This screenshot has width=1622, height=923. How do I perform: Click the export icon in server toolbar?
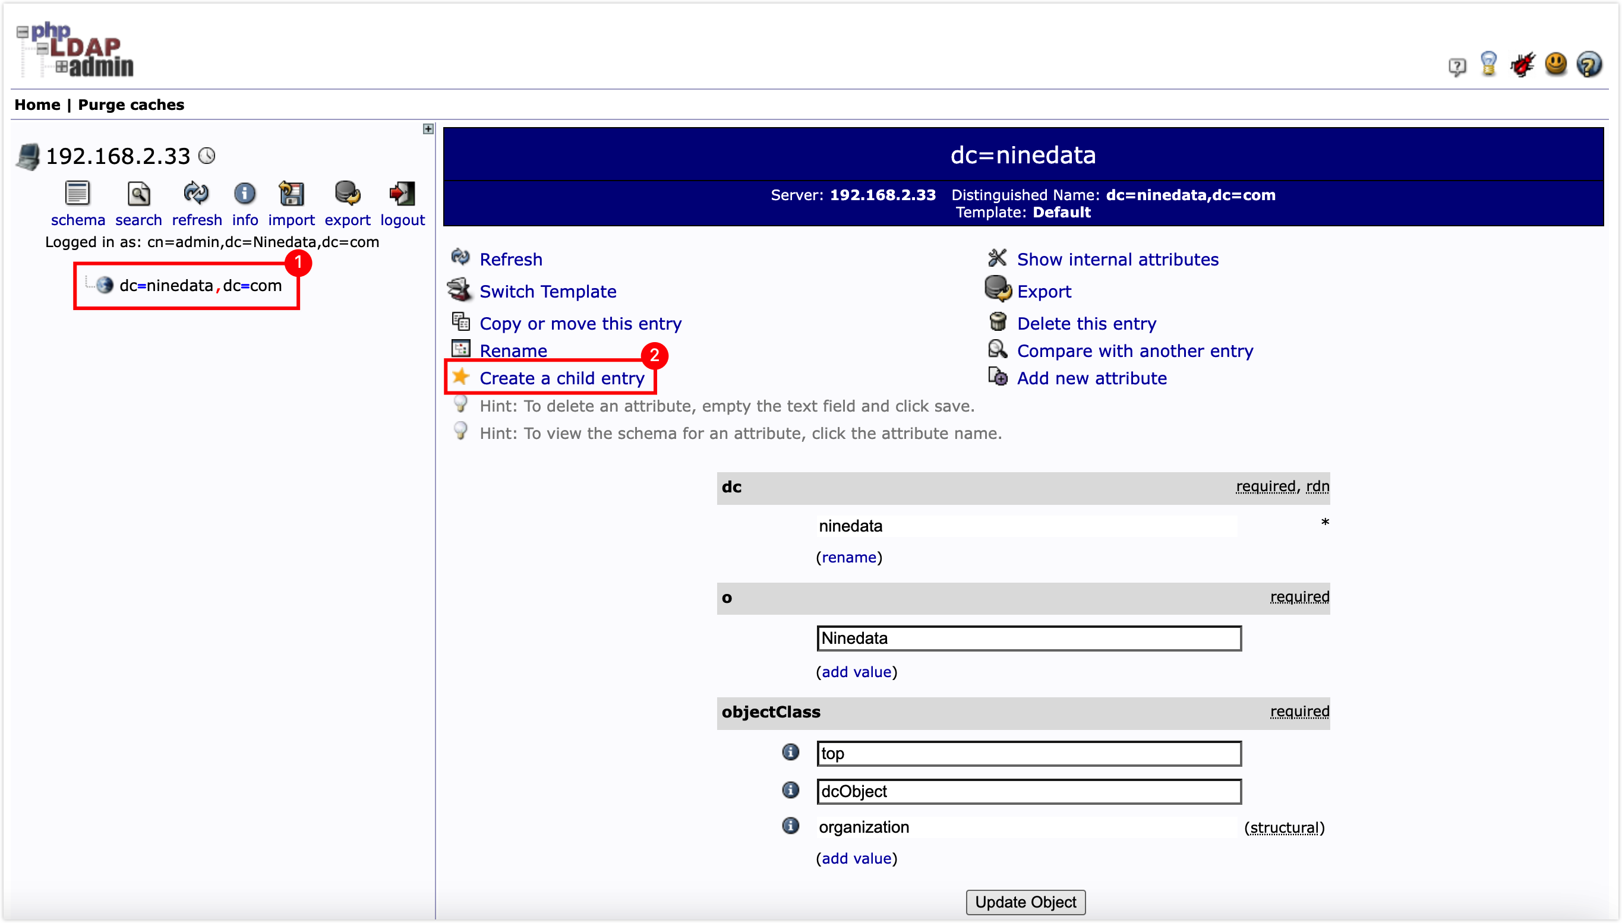(348, 194)
